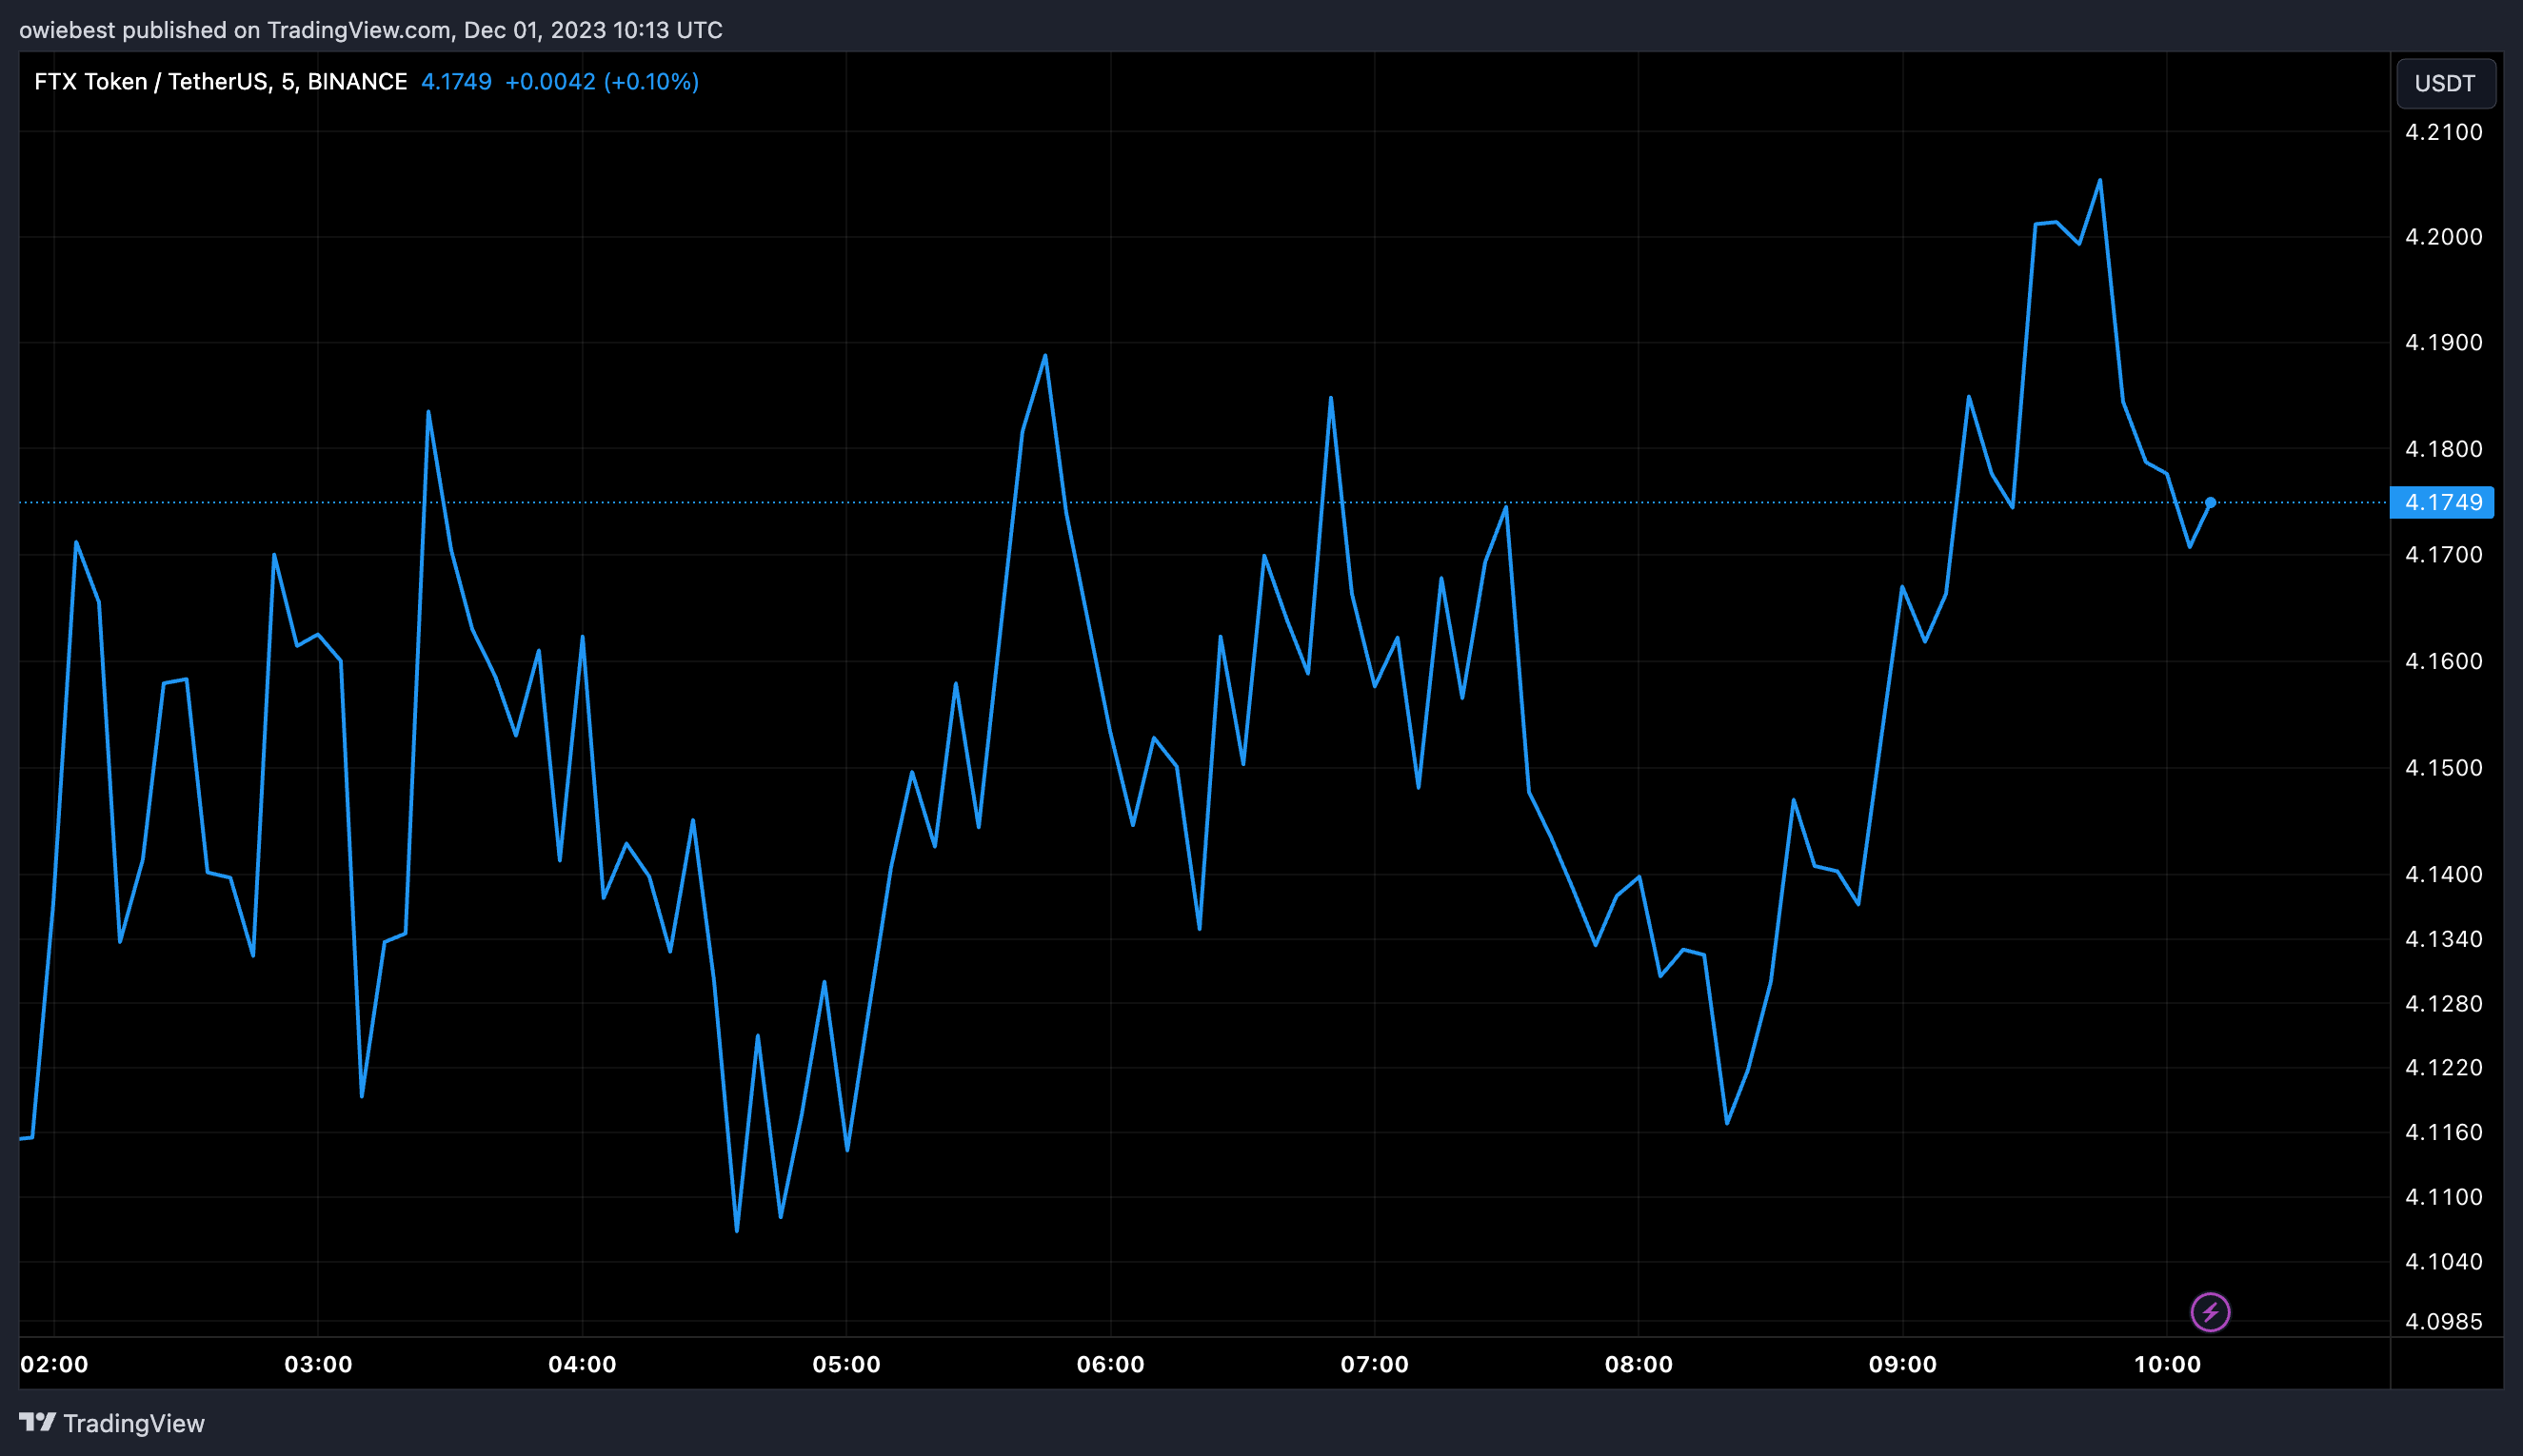Click the 08:00 time axis label
This screenshot has width=2523, height=1456.
tap(1639, 1364)
